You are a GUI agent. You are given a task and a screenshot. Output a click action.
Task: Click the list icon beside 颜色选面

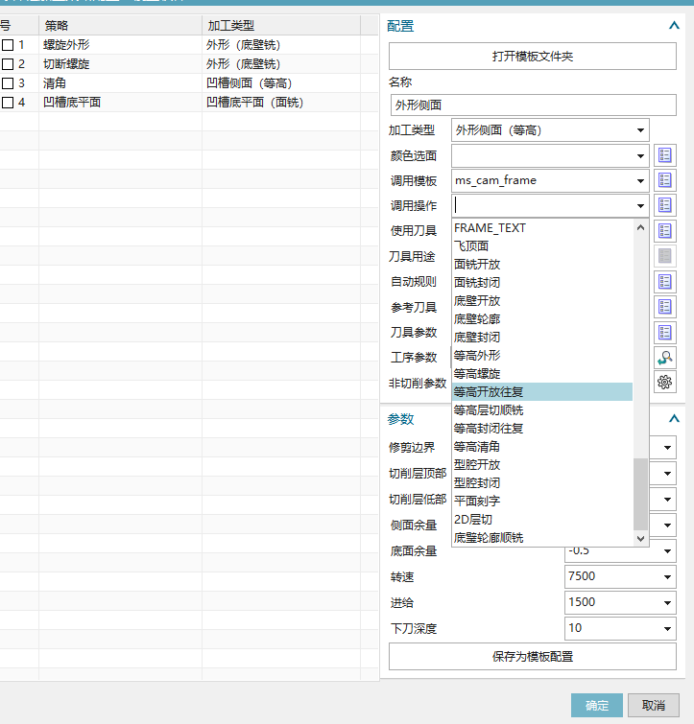click(x=665, y=155)
